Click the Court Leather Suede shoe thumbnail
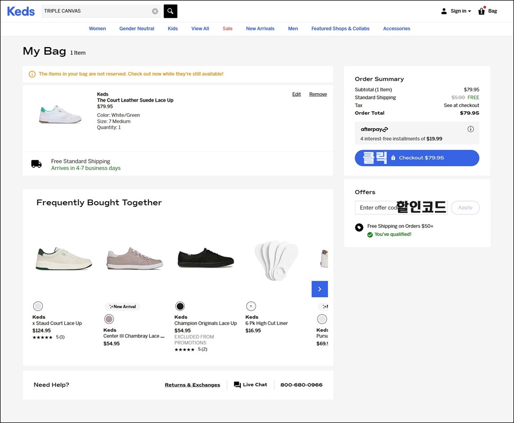The image size is (514, 423). (x=60, y=114)
